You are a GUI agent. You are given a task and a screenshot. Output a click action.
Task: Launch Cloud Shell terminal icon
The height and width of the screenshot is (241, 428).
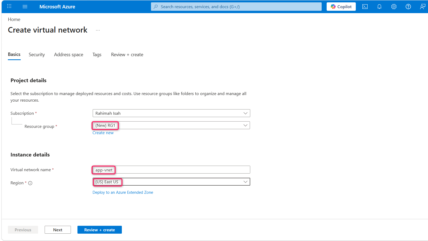tap(365, 7)
